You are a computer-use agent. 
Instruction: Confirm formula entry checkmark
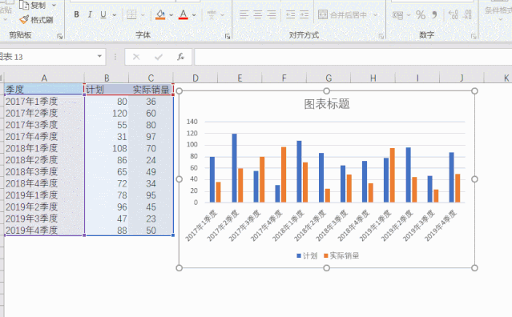point(159,57)
